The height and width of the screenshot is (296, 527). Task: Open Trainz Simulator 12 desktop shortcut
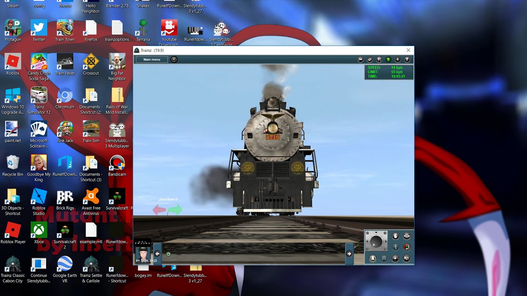[x=39, y=101]
